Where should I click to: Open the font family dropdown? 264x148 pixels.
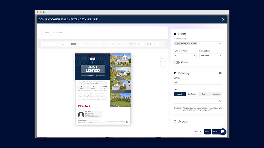49,44
